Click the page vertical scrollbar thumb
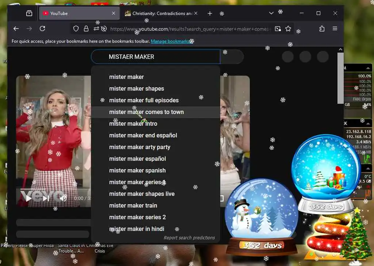The width and height of the screenshot is (374, 266). click(340, 78)
